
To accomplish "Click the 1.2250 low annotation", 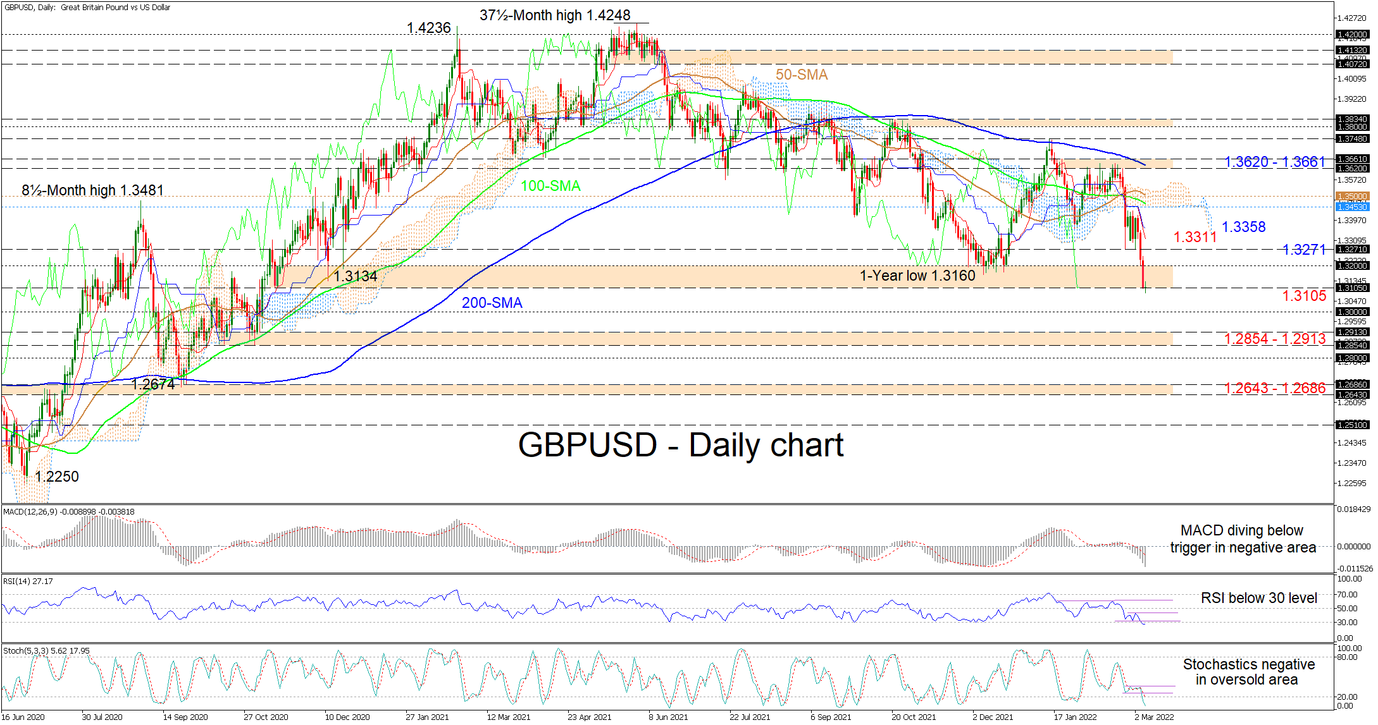I will point(57,477).
